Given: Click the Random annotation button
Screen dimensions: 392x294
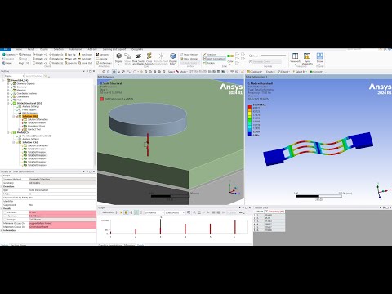Looking at the screenshot, I should (102, 55).
